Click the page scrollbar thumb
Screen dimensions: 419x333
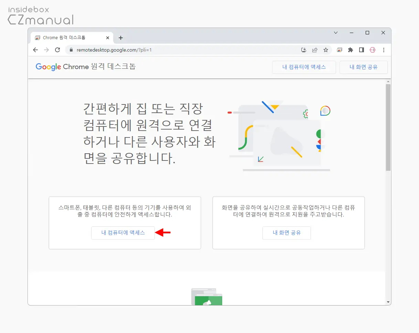[388, 127]
